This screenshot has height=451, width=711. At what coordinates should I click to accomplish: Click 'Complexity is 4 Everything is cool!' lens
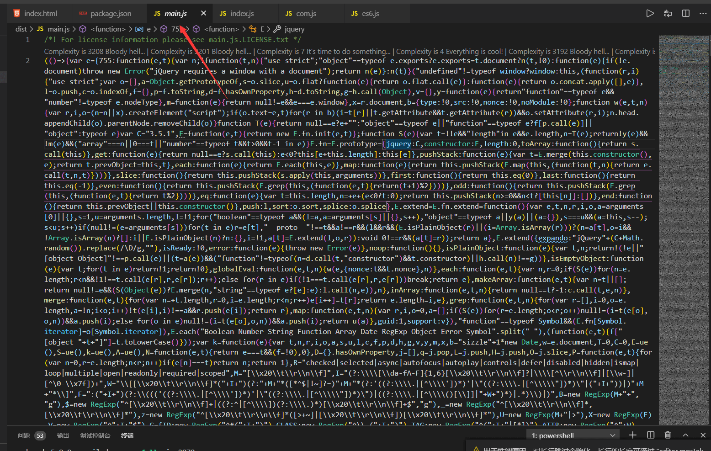coord(450,51)
